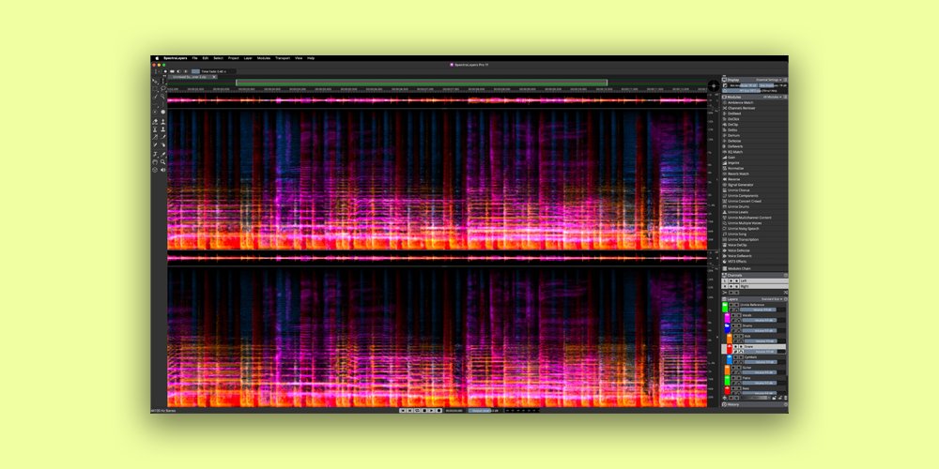Click the Time Fade value field
This screenshot has height=469, width=939.
212,71
